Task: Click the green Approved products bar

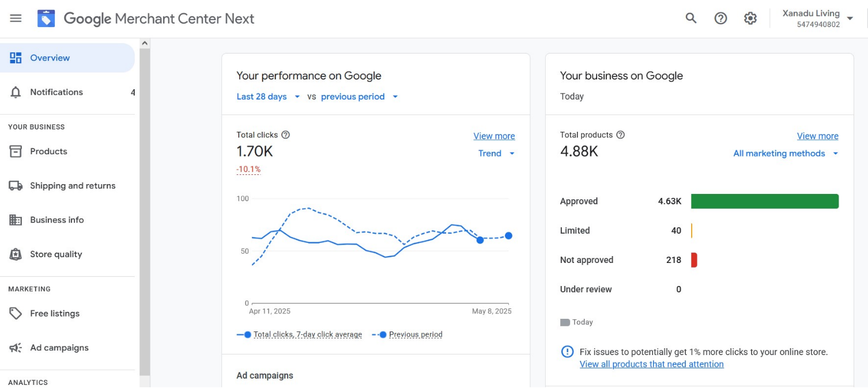Action: click(764, 201)
